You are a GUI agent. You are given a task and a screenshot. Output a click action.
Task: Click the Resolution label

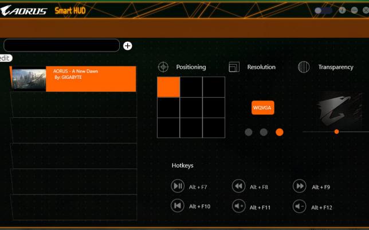[261, 67]
